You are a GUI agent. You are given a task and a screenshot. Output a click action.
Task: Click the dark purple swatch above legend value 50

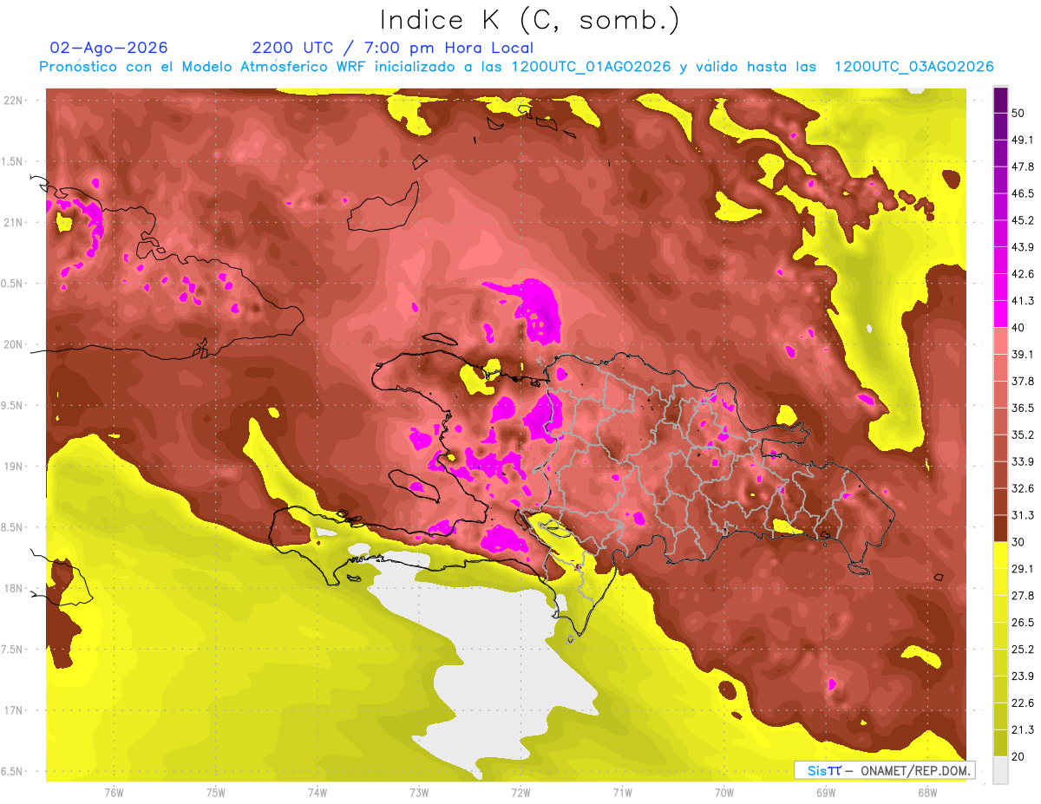tap(1000, 101)
